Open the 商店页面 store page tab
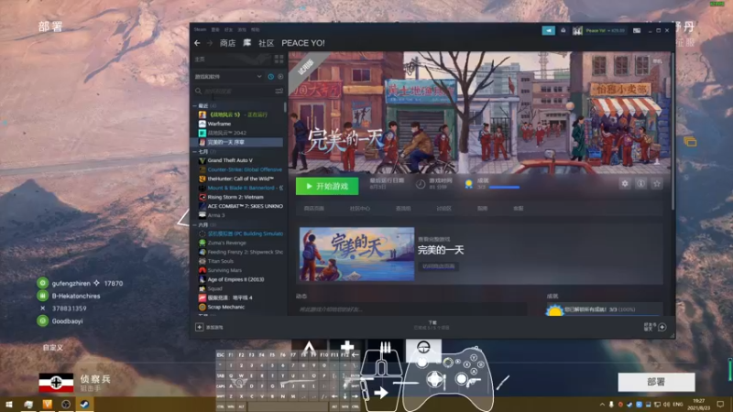This screenshot has height=412, width=733. coord(313,209)
